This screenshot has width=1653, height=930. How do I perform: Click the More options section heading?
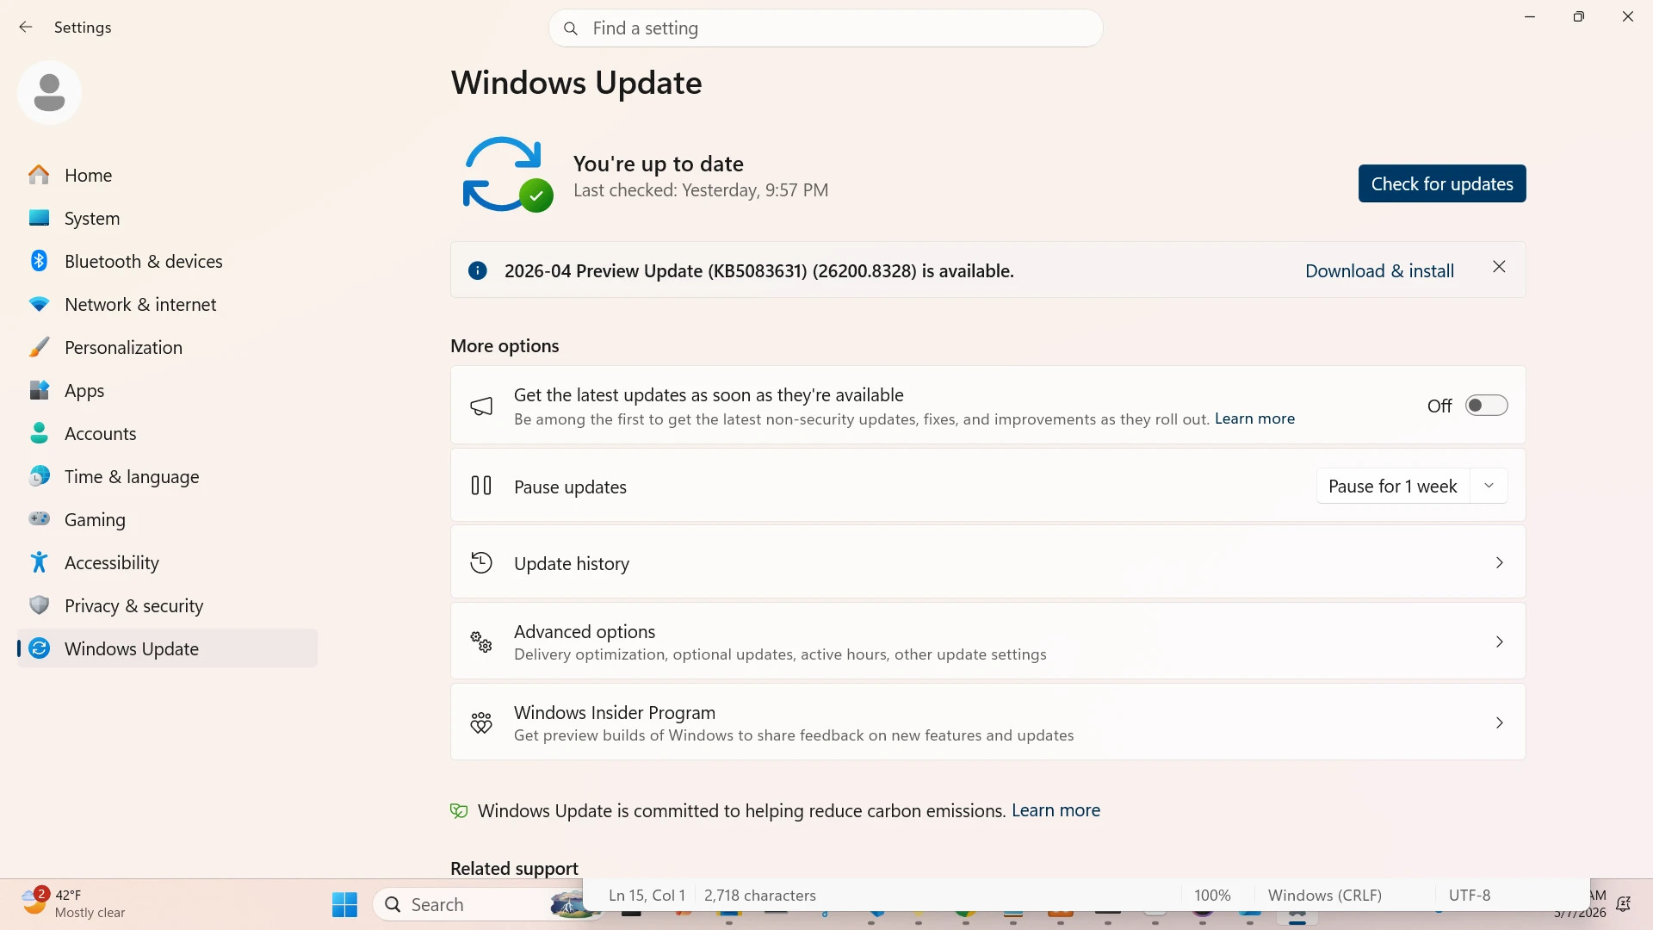(505, 346)
